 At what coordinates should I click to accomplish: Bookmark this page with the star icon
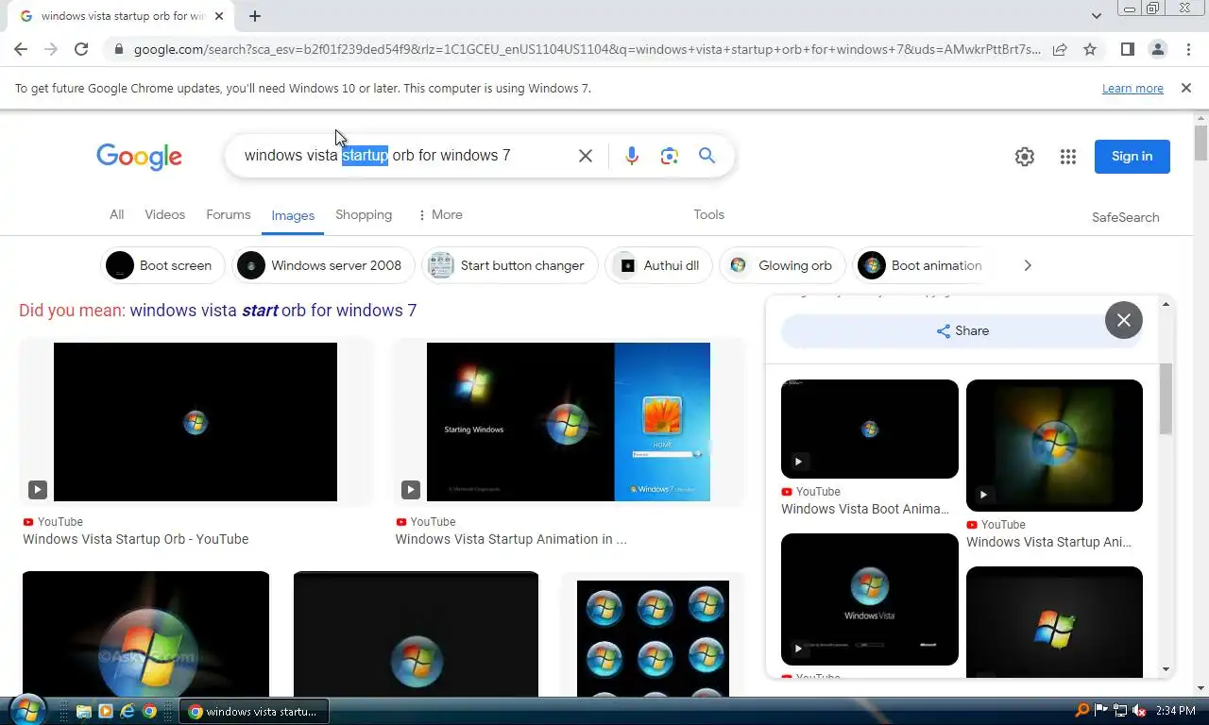tap(1090, 49)
